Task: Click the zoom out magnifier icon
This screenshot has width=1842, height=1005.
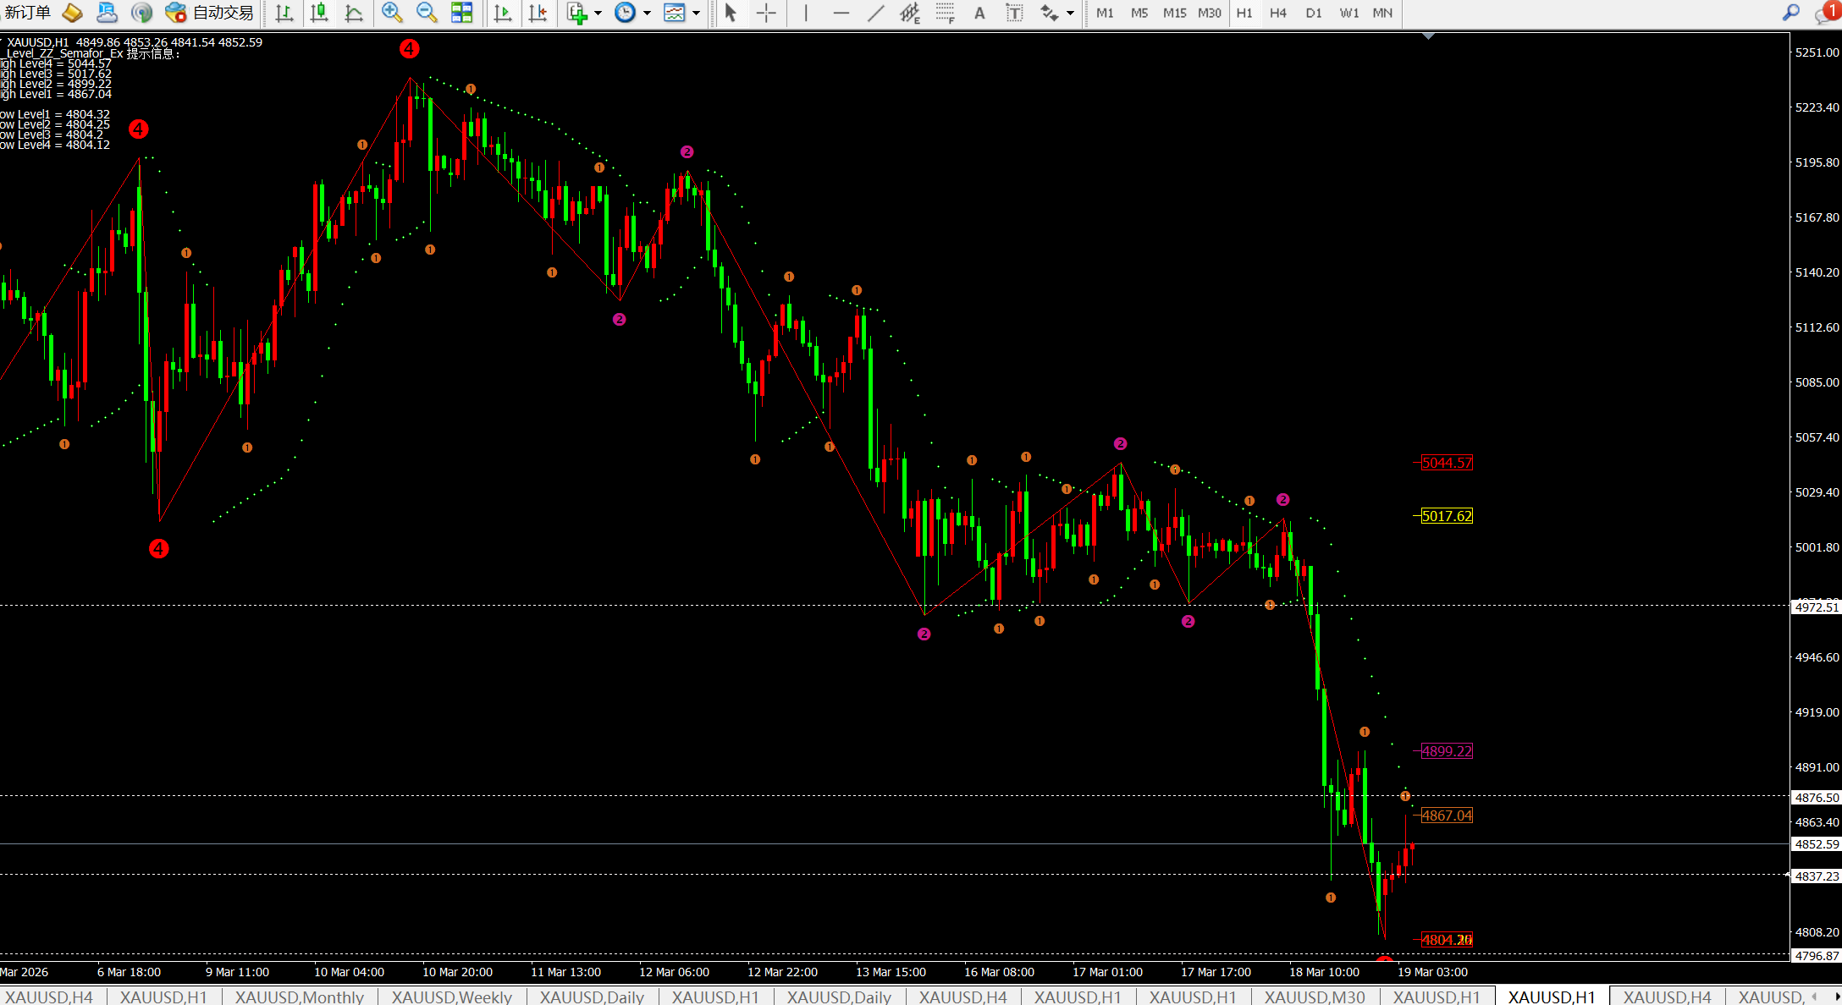Action: click(x=427, y=13)
